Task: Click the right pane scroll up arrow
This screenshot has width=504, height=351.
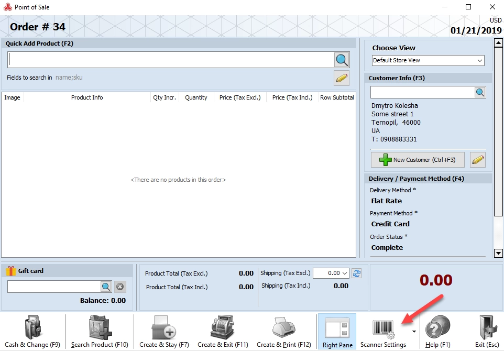Action: (498, 43)
